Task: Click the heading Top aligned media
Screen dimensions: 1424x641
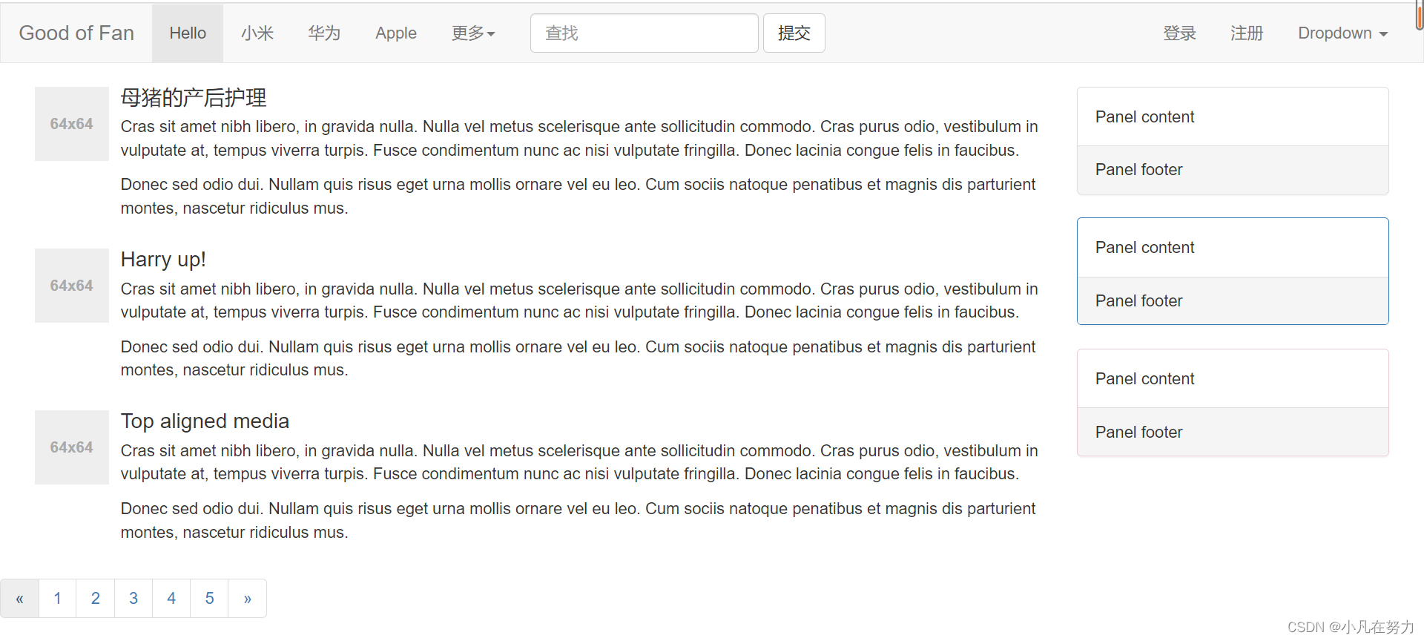Action: tap(205, 421)
